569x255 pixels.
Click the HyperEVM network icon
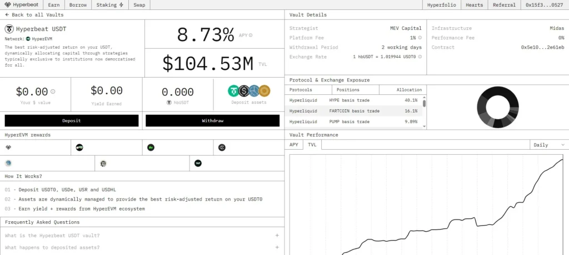[x=28, y=39]
